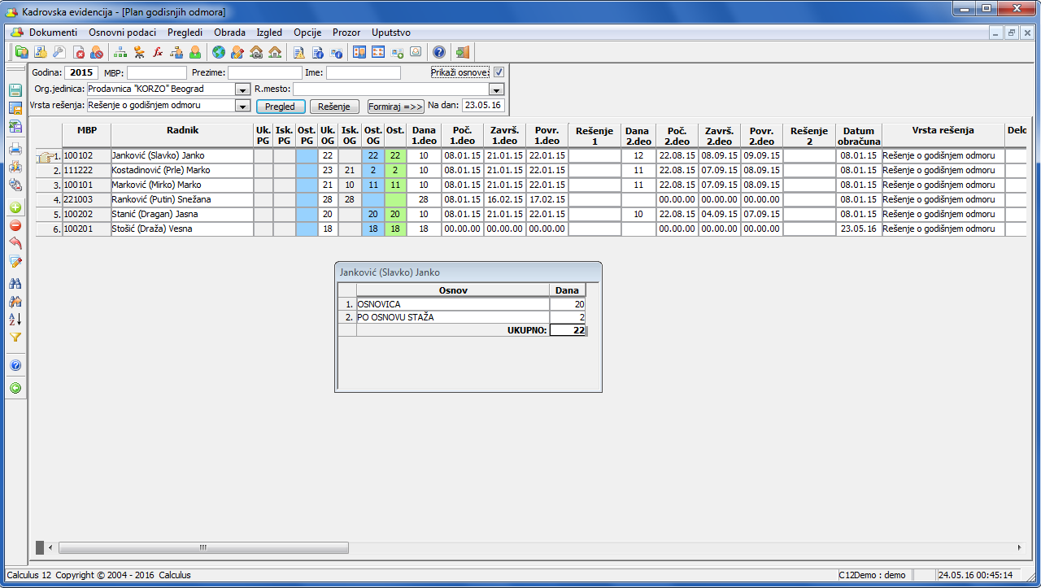Click the A-Z sort icon in sidebar
Viewport: 1041px width, 588px height.
[15, 319]
